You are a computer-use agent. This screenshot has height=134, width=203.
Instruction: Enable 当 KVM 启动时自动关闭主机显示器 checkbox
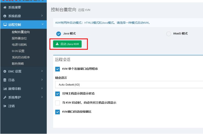57,103
